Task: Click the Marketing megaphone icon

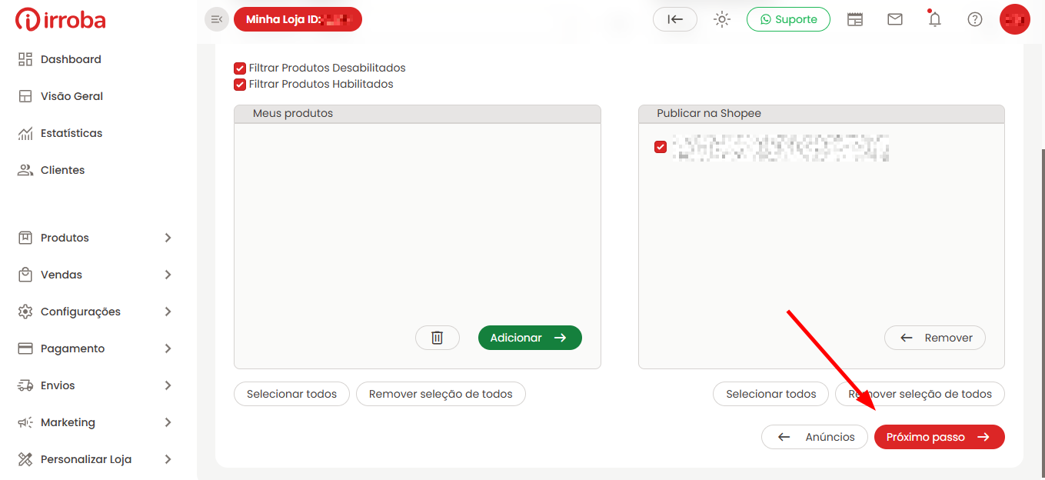Action: [25, 422]
